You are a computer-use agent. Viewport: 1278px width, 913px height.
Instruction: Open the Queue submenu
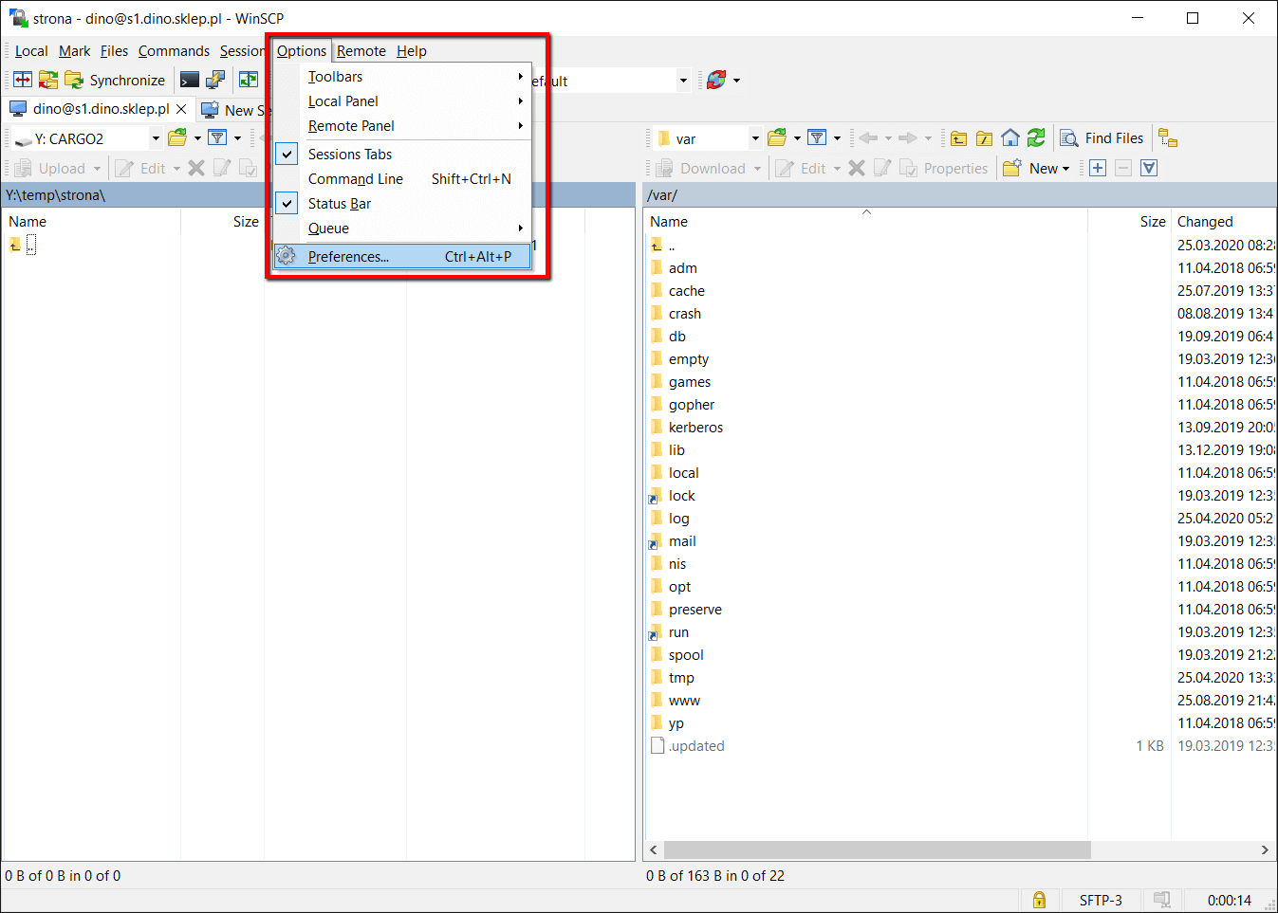tap(402, 228)
